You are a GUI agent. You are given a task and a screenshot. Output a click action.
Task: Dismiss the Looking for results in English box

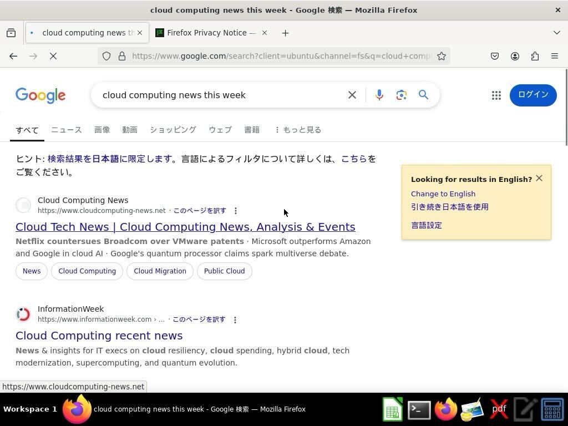tap(539, 178)
